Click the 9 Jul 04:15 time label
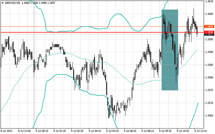The width and height of the screenshot is (215, 134). (x=95, y=131)
